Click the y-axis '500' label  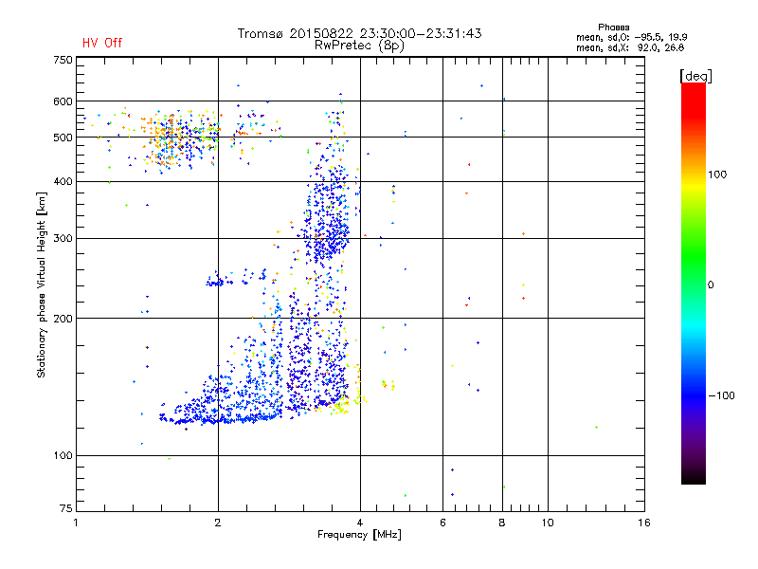point(63,138)
